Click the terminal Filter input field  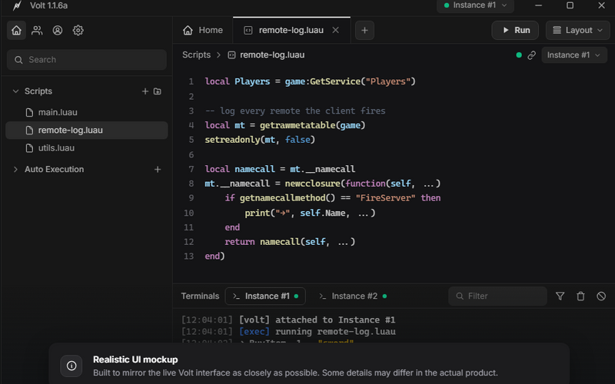click(497, 296)
